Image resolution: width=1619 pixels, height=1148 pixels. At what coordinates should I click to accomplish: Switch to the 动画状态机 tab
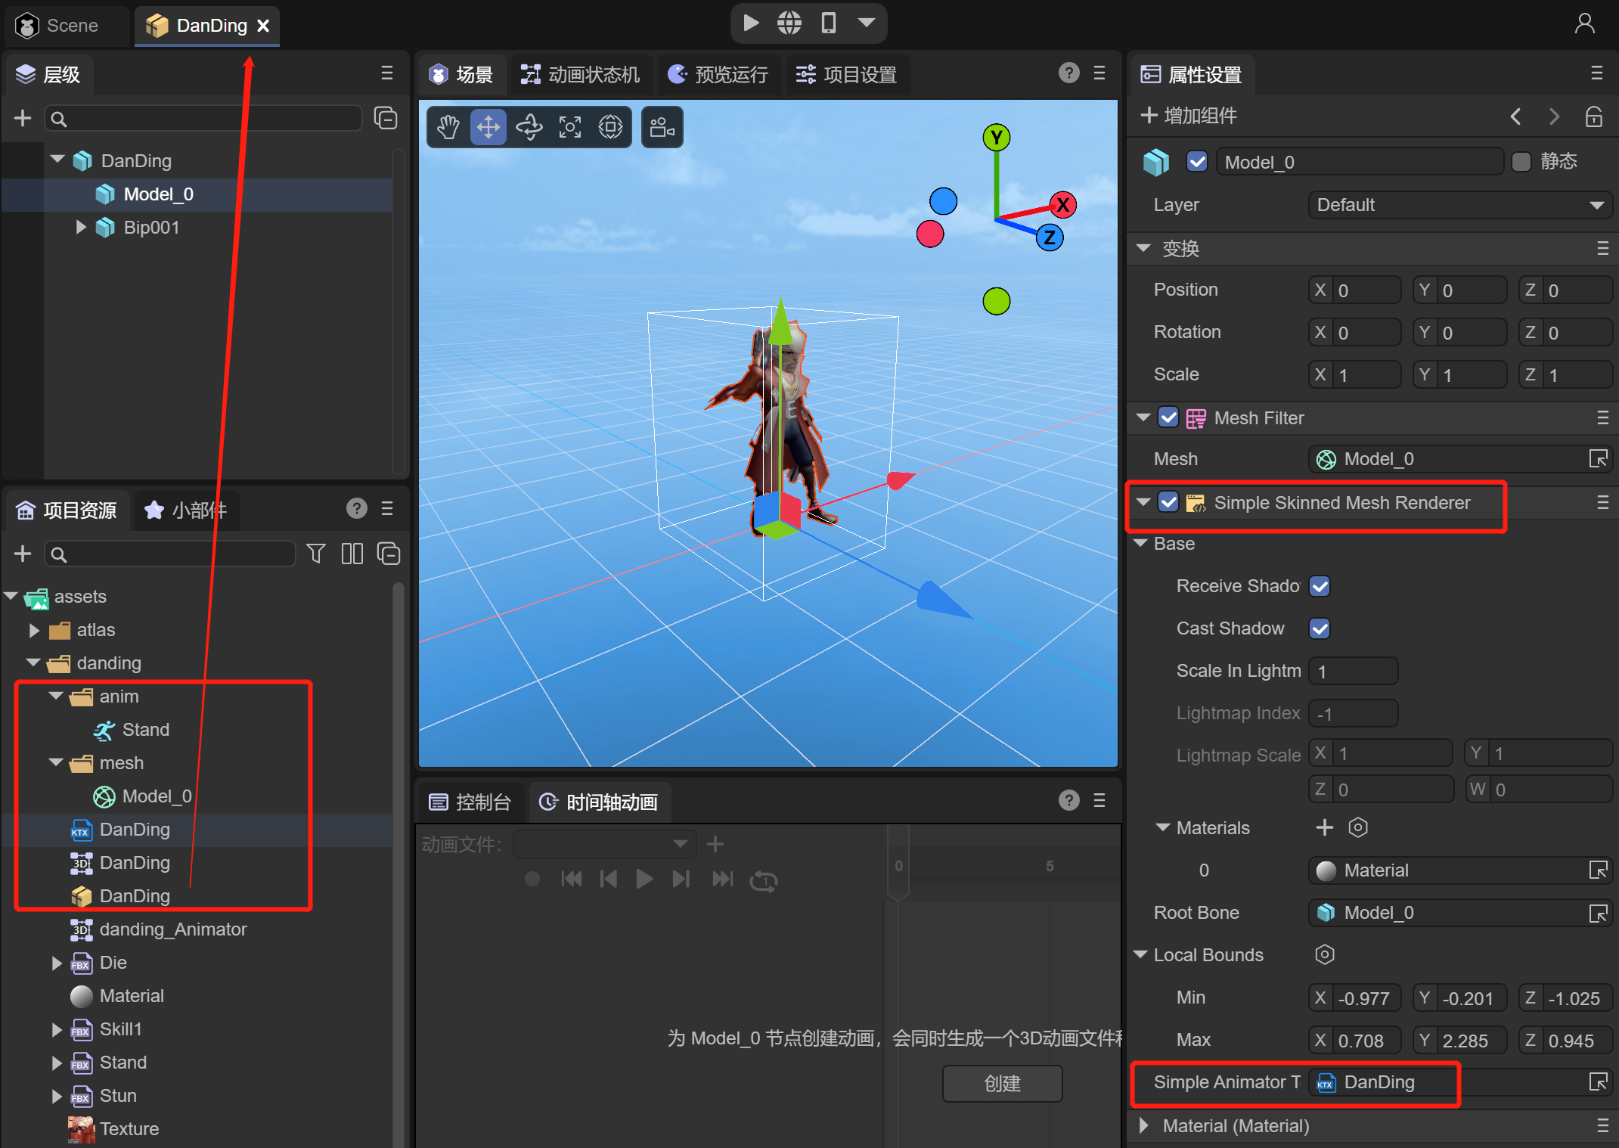[x=581, y=75]
